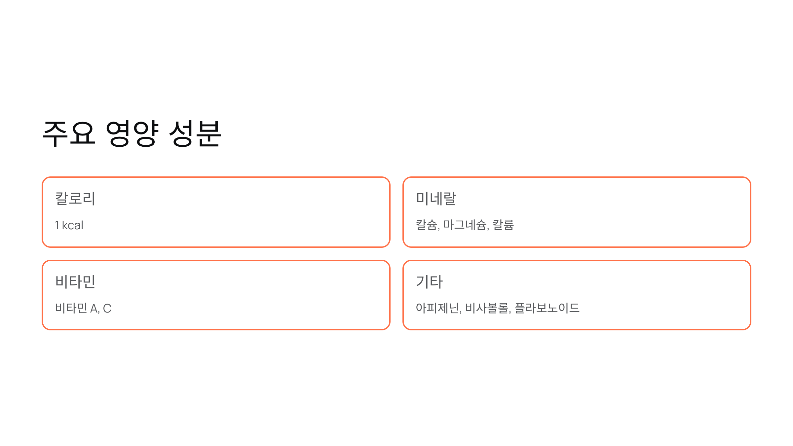Select the 비타민 card heading
This screenshot has height=446, width=793.
[x=75, y=282]
